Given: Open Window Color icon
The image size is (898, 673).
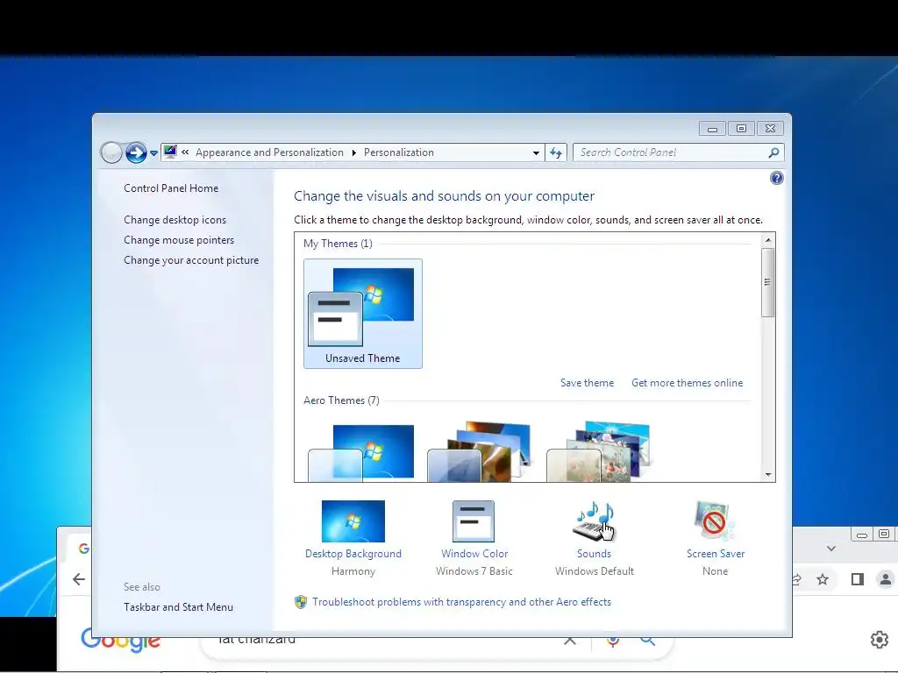Looking at the screenshot, I should point(473,521).
